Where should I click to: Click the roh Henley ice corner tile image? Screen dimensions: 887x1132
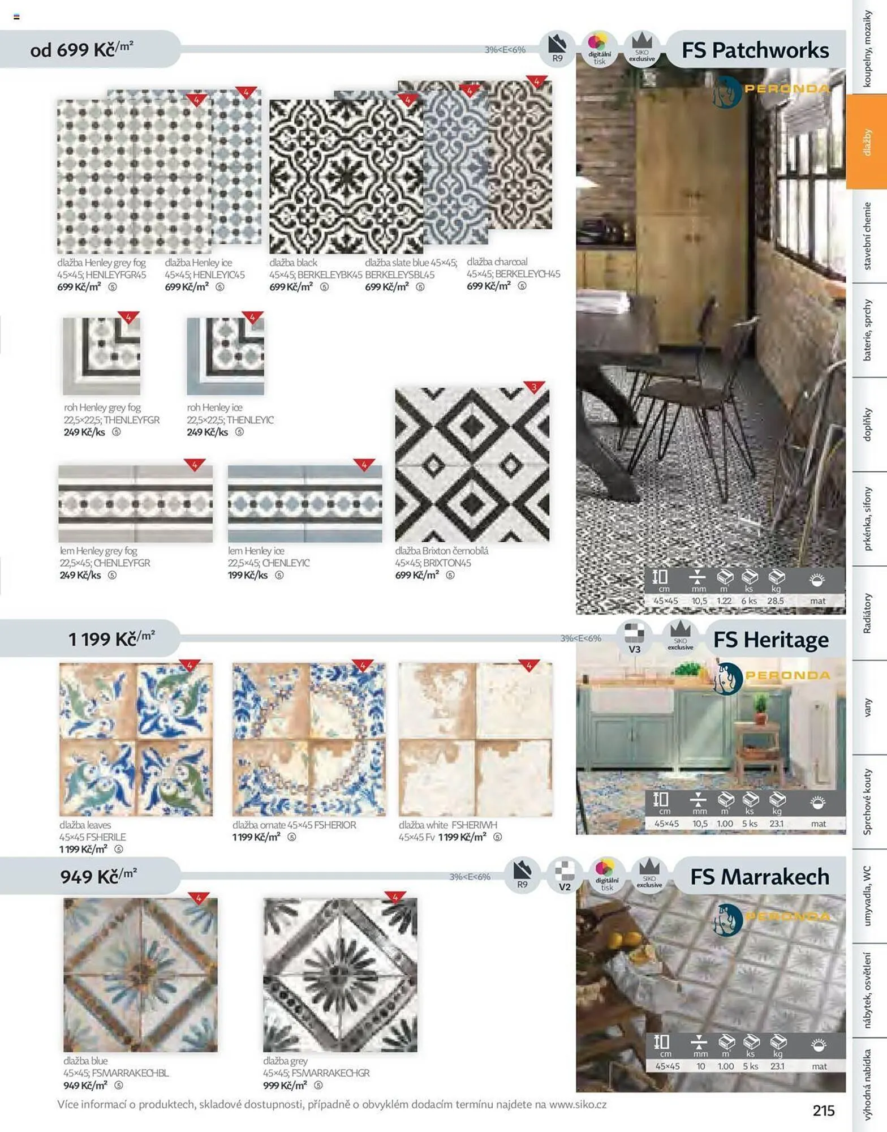[225, 356]
